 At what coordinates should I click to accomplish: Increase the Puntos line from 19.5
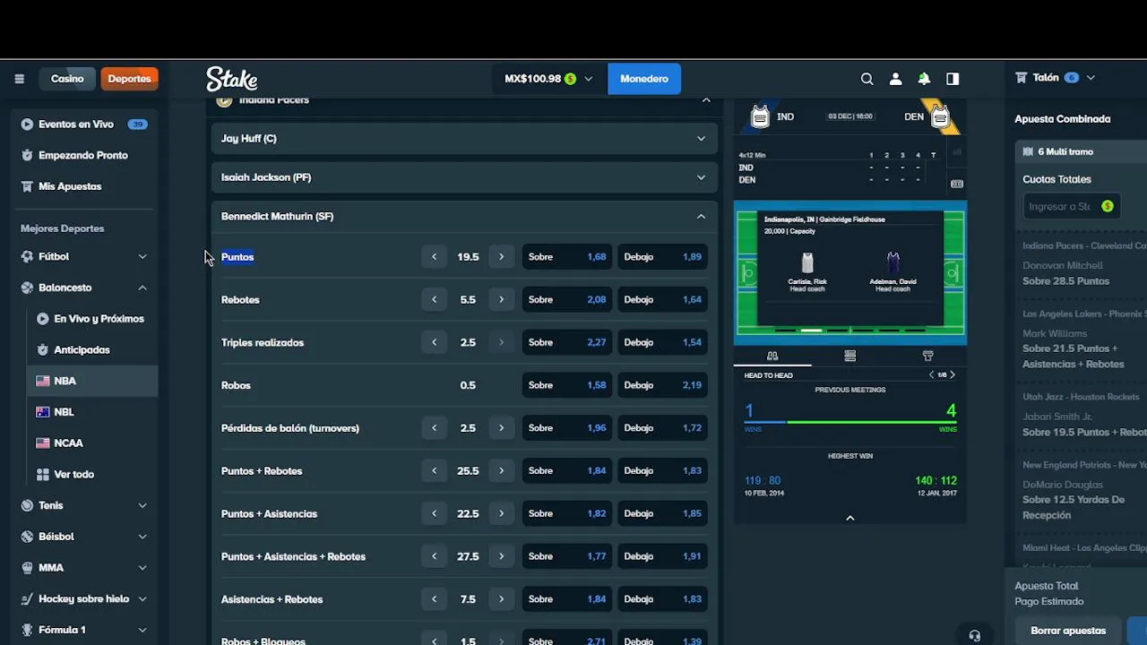(502, 257)
